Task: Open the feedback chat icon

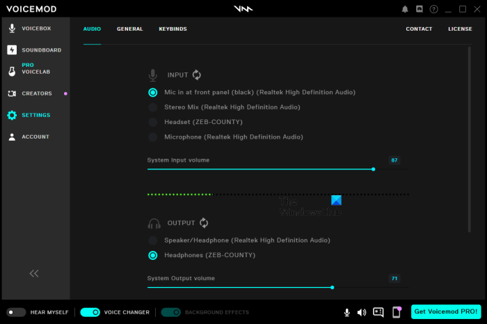Action: 378,312
